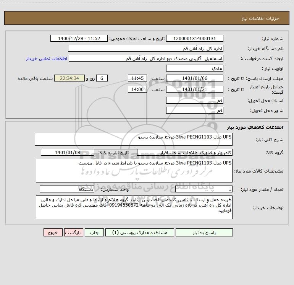Click the label 'حداقل تاریخ اعتبار قیمت:'
Image resolution: width=294 pixels, height=285 pixels.
(x=266, y=90)
